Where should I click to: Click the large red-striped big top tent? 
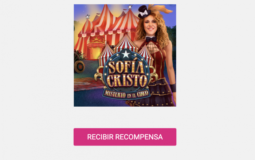pos(106,29)
